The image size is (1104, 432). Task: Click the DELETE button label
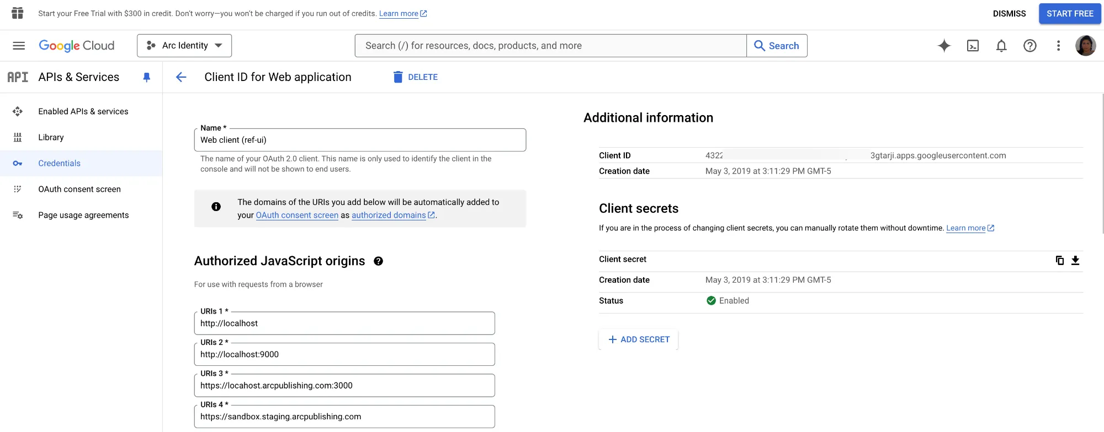[423, 77]
